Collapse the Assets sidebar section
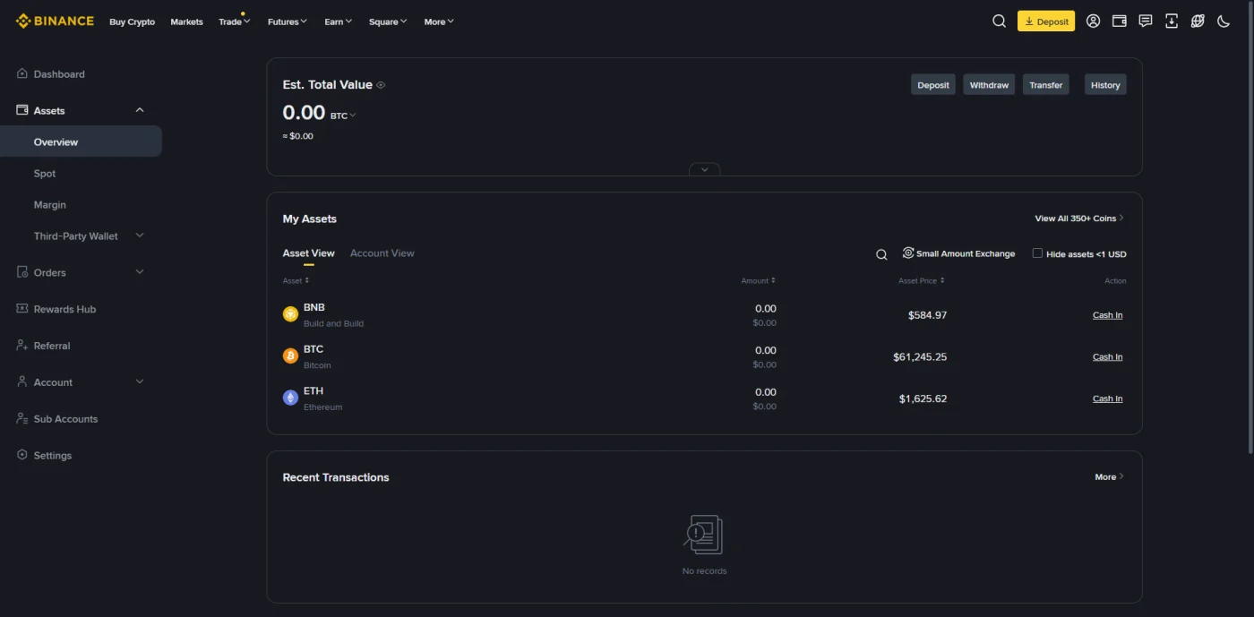 139,110
